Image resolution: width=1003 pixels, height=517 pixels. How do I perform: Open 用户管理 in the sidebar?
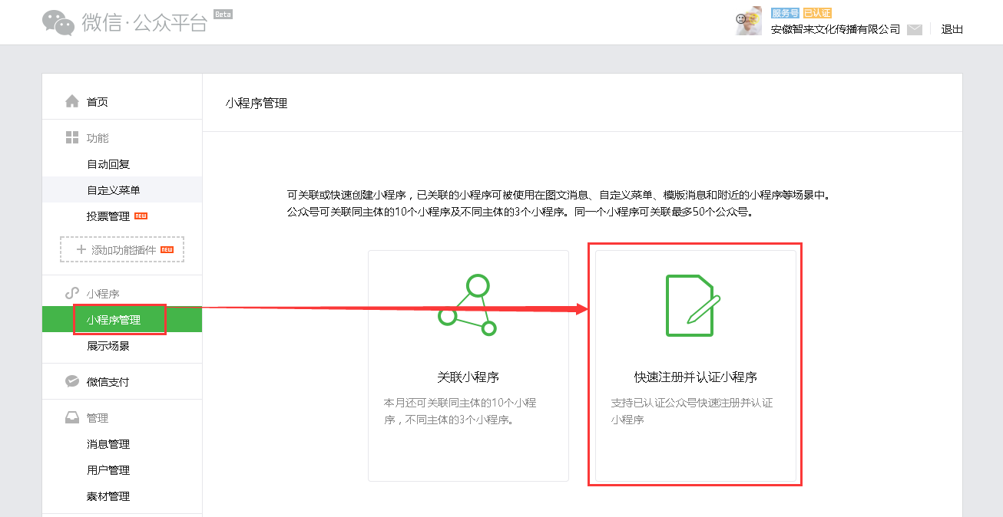[x=108, y=470]
